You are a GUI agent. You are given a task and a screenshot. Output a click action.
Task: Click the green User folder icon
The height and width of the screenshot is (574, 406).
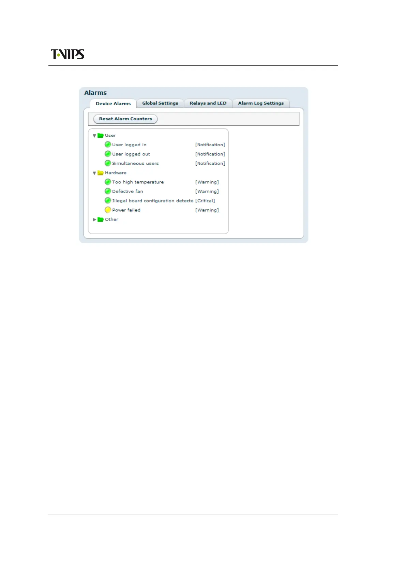pos(101,135)
